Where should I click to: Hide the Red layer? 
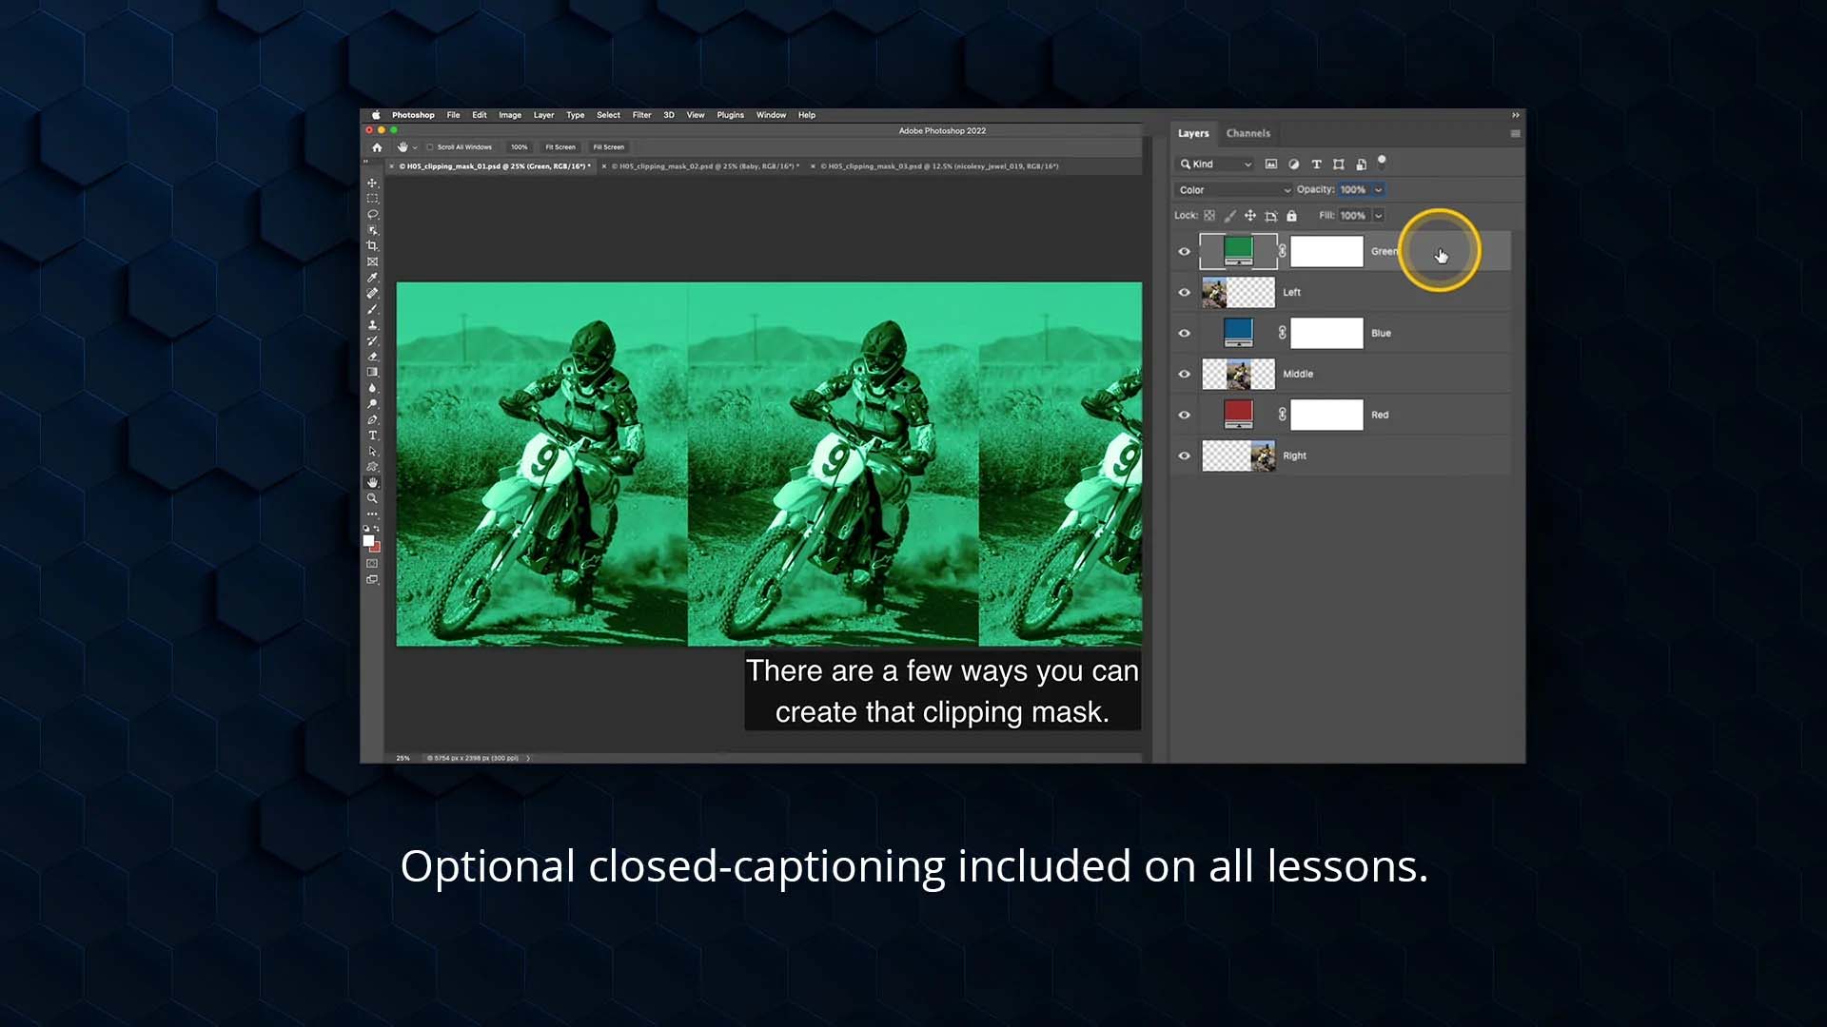click(x=1185, y=416)
